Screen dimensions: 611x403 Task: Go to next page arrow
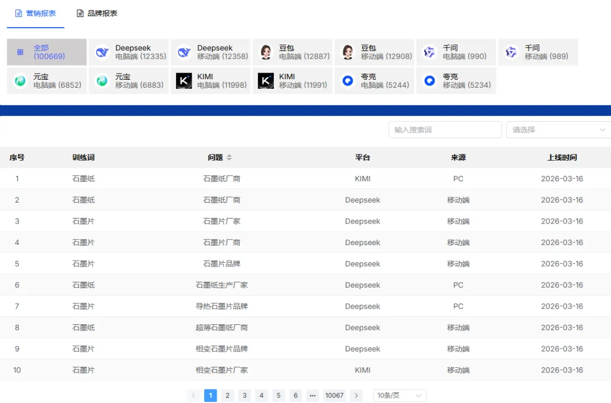click(356, 396)
